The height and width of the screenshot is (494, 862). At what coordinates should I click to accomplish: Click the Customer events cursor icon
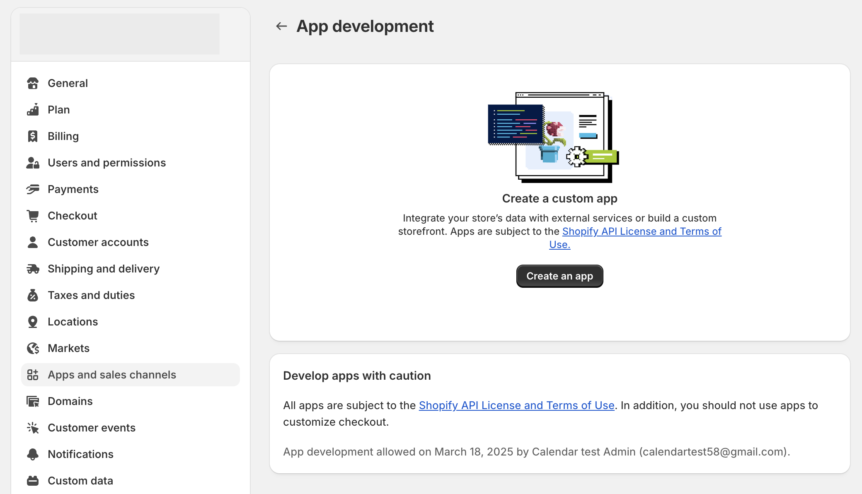coord(33,428)
